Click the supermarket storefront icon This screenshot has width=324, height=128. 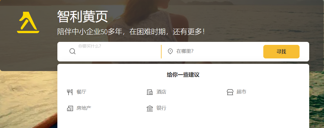click(x=230, y=92)
